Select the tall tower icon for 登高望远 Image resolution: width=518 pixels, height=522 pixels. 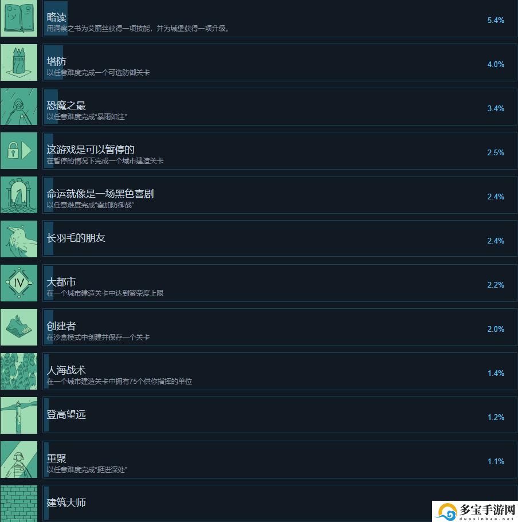(x=19, y=415)
